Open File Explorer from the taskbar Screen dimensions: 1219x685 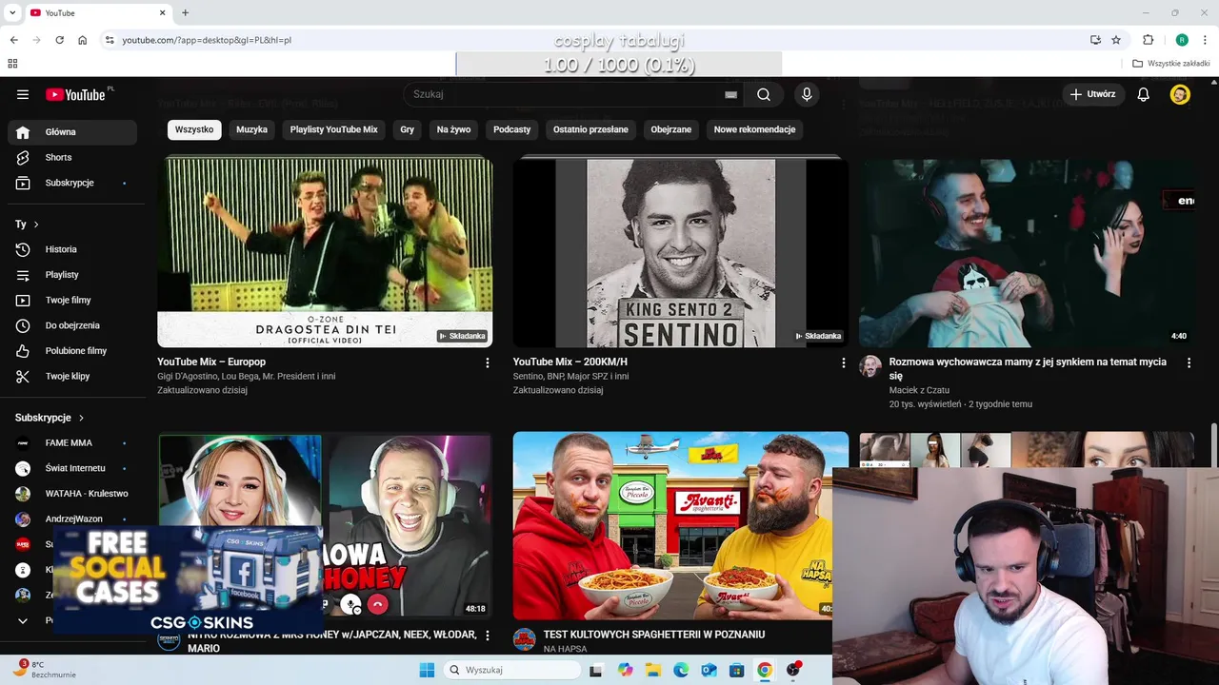tap(653, 670)
